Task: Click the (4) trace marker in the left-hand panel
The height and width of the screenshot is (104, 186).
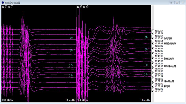Action: pos(71,38)
